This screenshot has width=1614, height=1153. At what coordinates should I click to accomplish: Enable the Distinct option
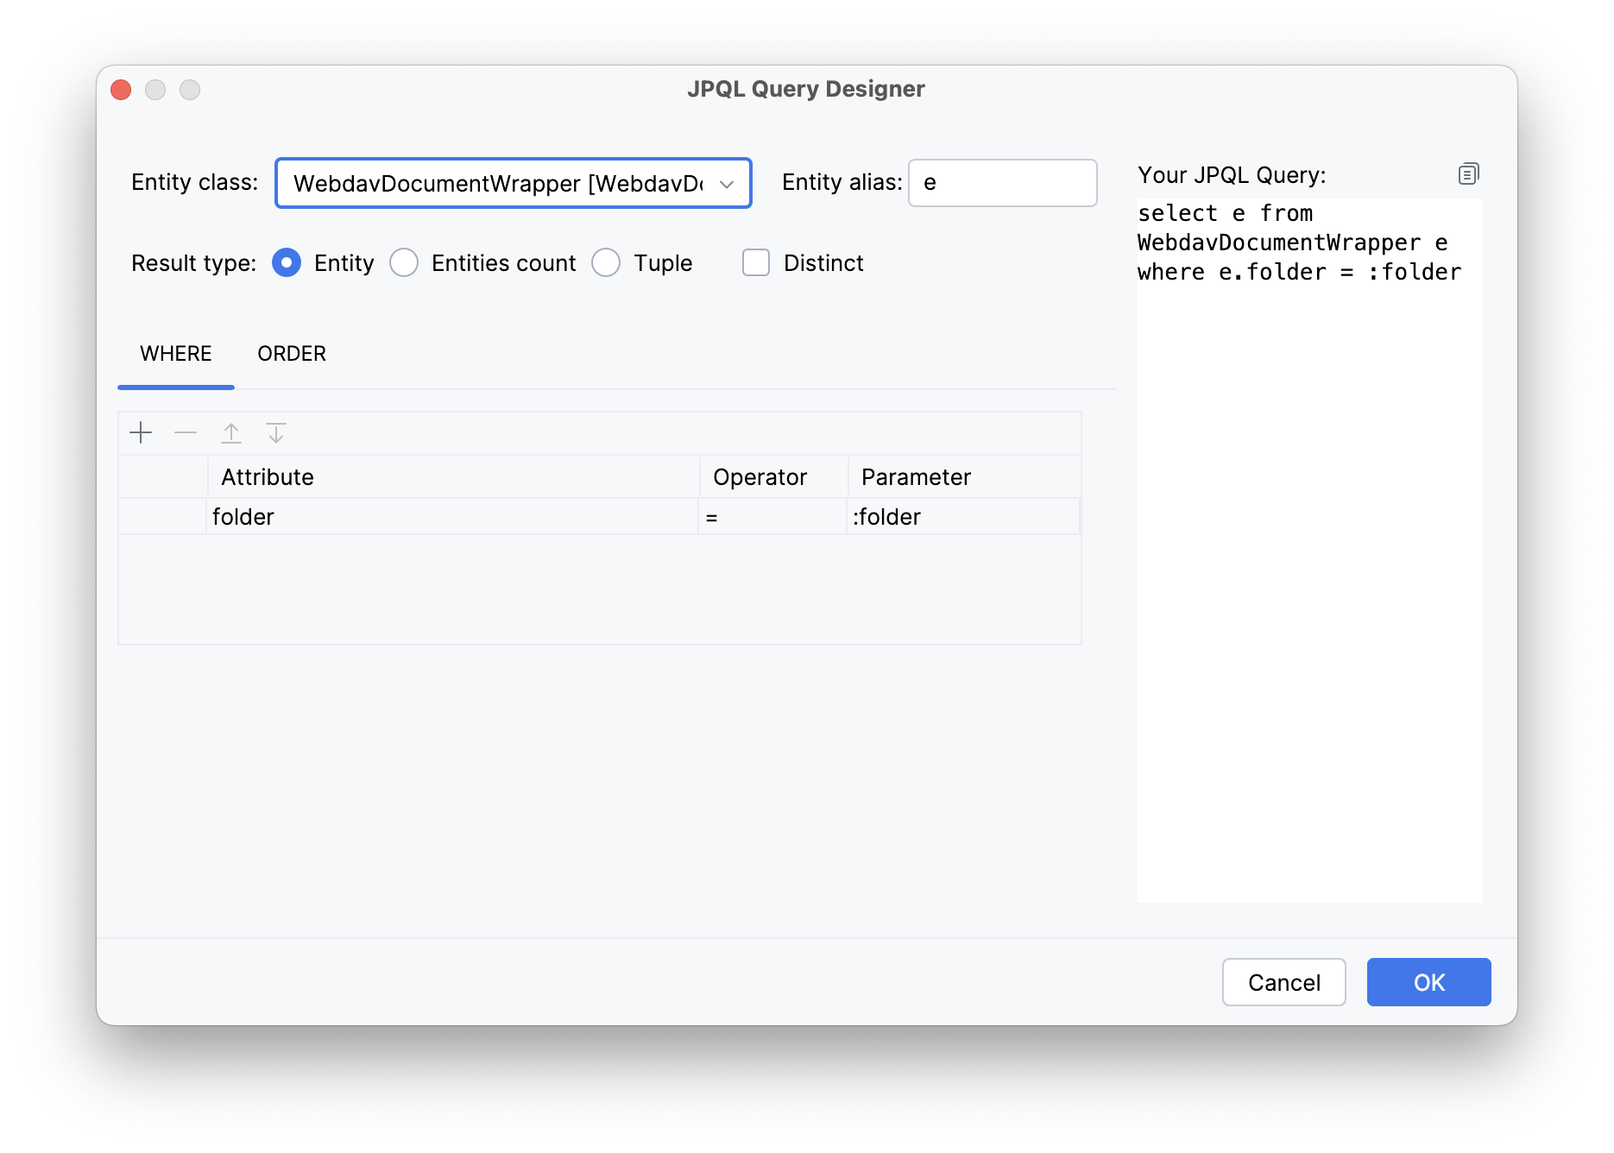755,262
